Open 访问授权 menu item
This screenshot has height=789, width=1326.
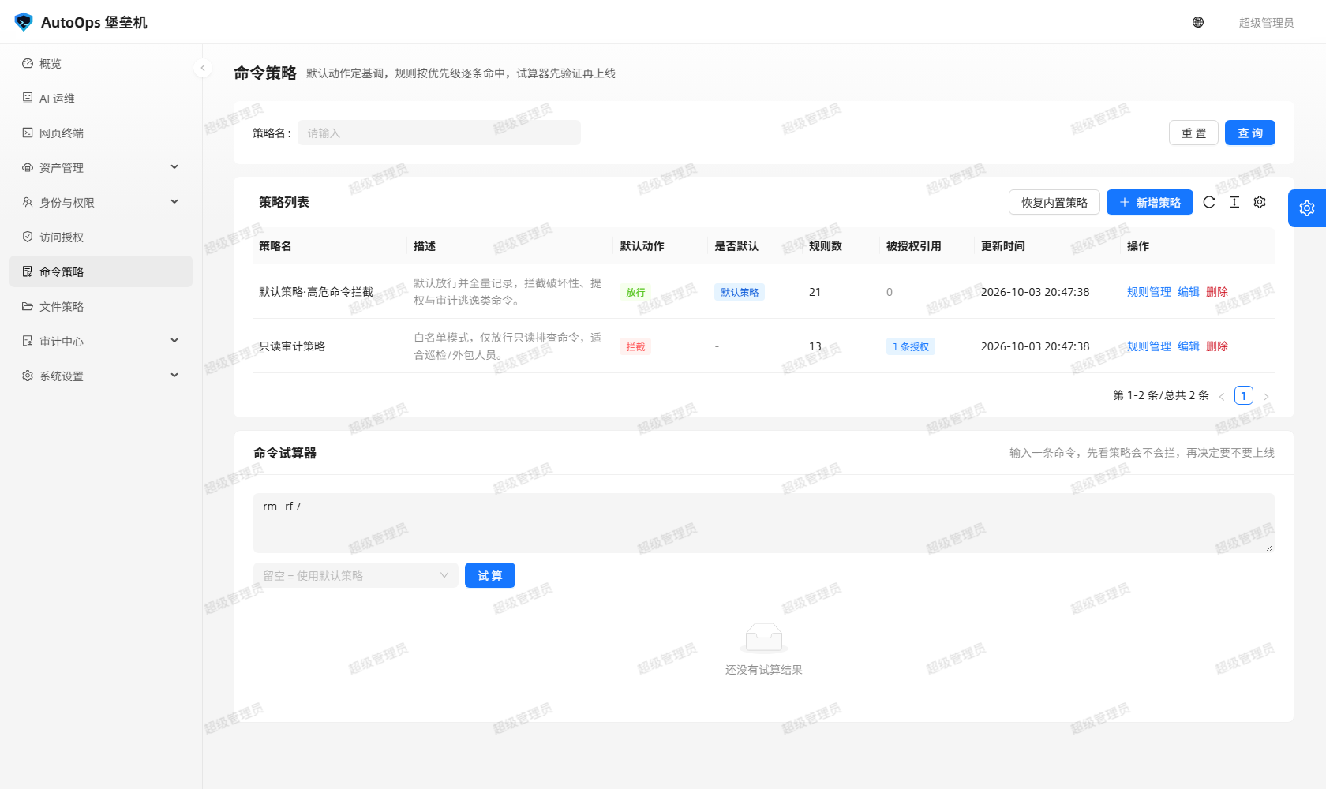[x=101, y=237]
